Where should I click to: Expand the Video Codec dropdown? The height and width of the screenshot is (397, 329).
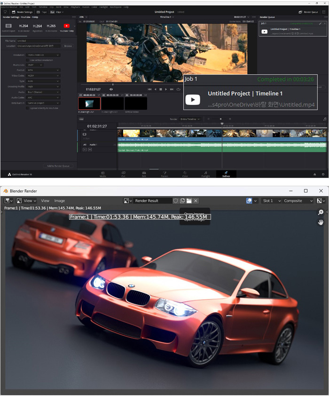(43, 76)
